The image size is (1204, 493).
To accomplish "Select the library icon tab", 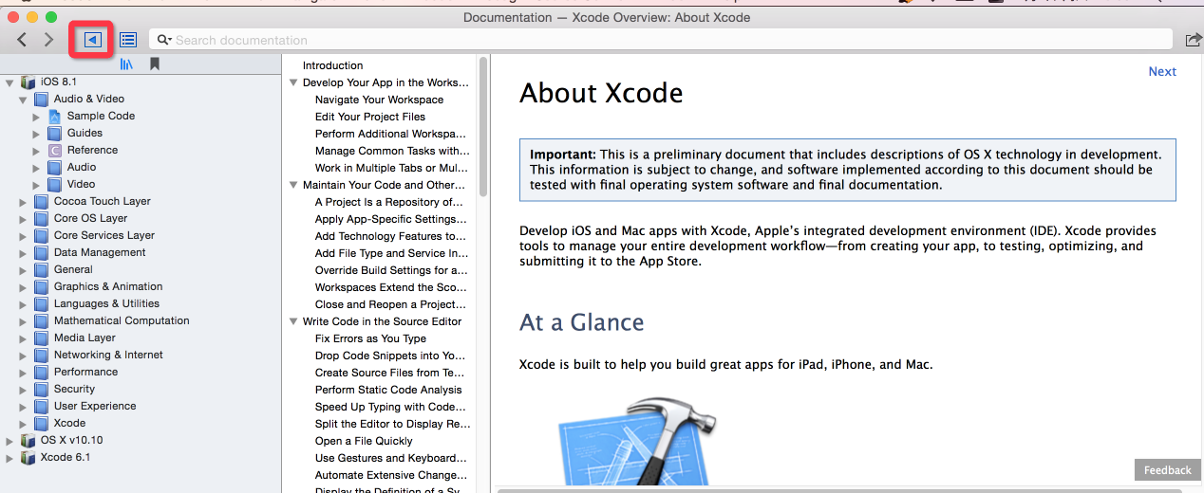I will [126, 64].
